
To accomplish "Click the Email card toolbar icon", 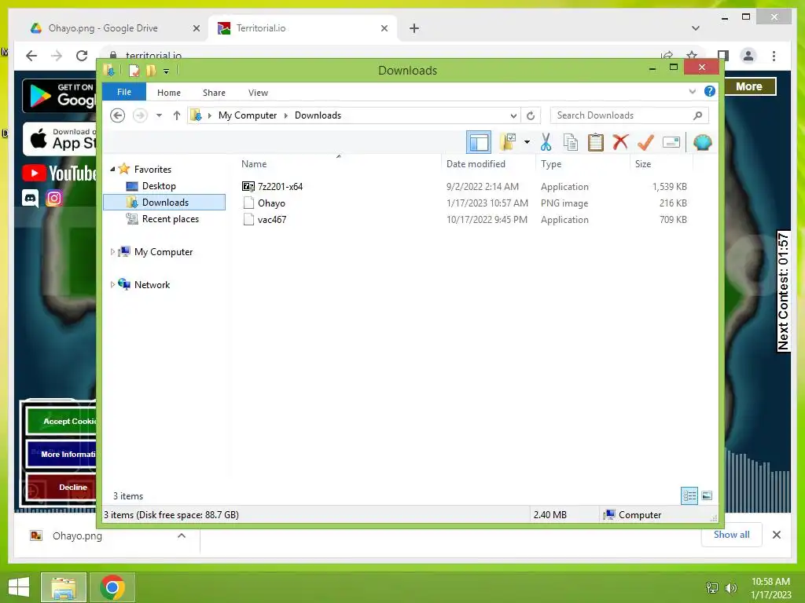I will tap(671, 142).
